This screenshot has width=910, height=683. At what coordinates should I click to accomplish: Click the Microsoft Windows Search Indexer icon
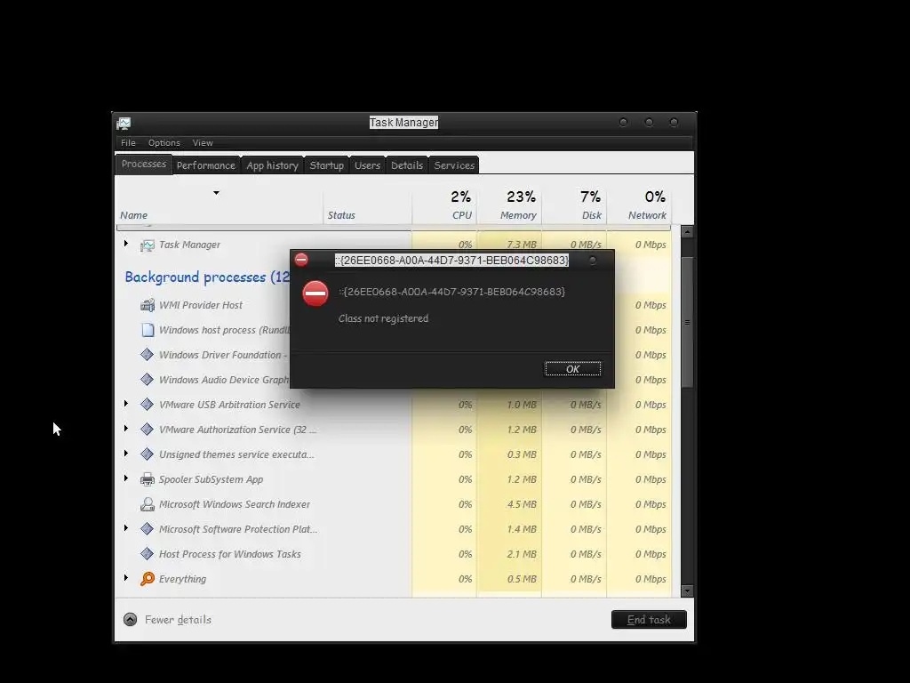(x=148, y=505)
